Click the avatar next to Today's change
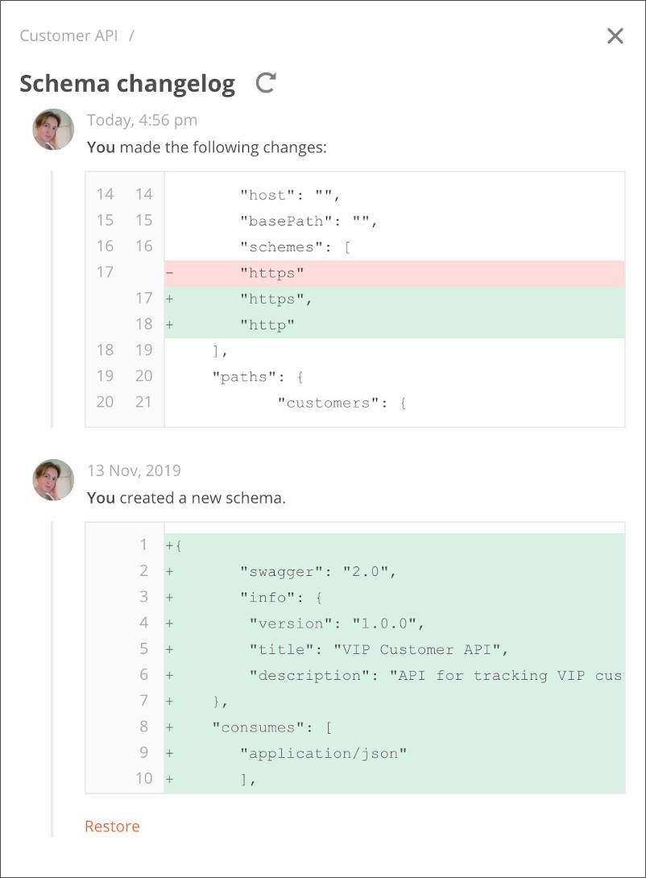The width and height of the screenshot is (646, 878). click(53, 130)
